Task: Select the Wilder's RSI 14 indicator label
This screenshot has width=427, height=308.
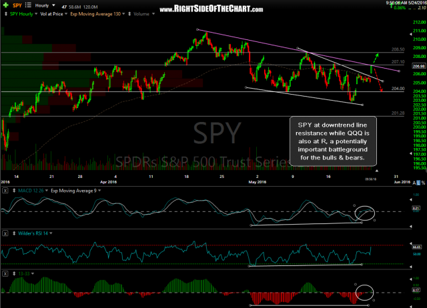Action: 33,233
